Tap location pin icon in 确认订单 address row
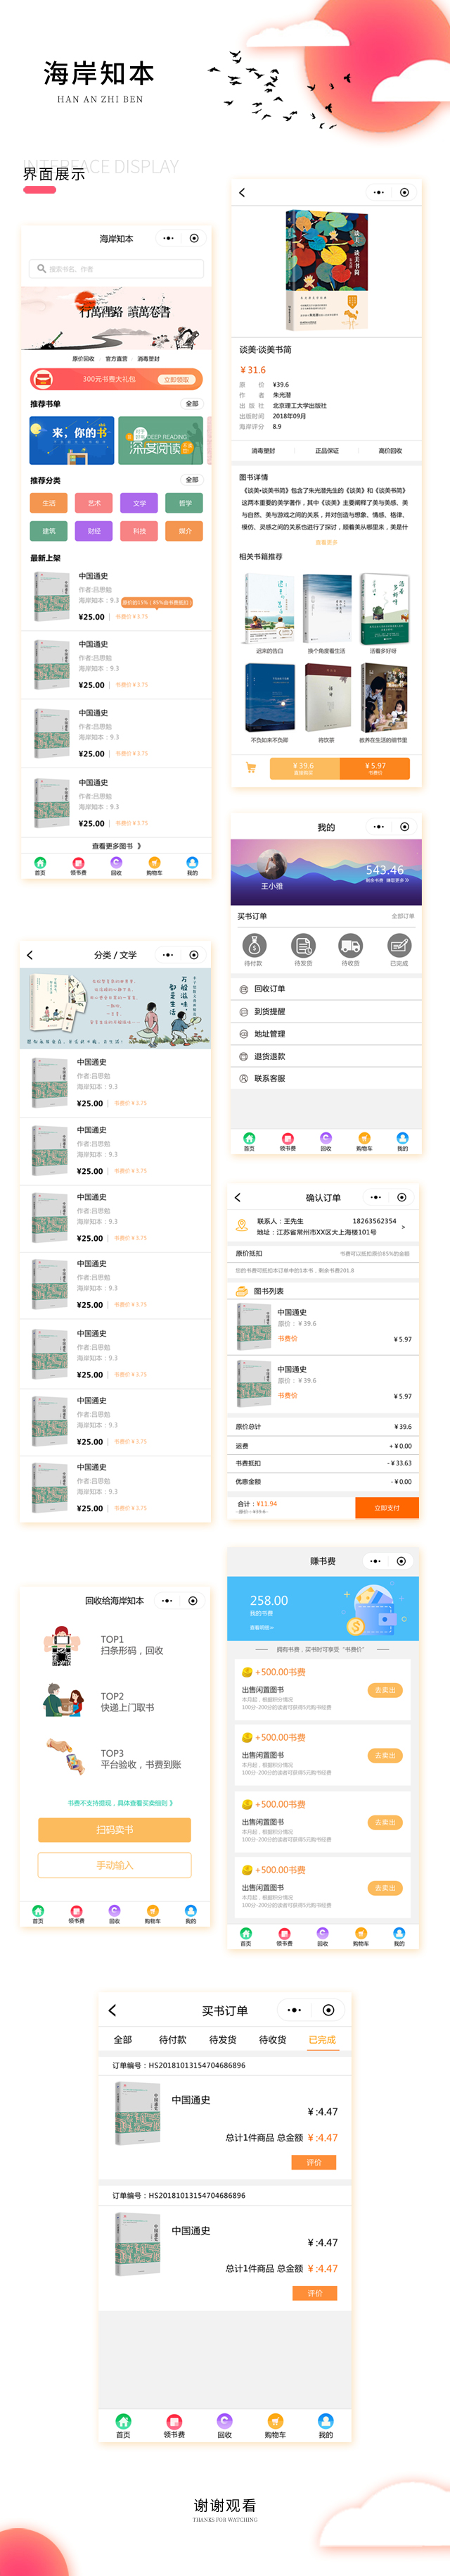This screenshot has width=450, height=2576. (x=241, y=1226)
